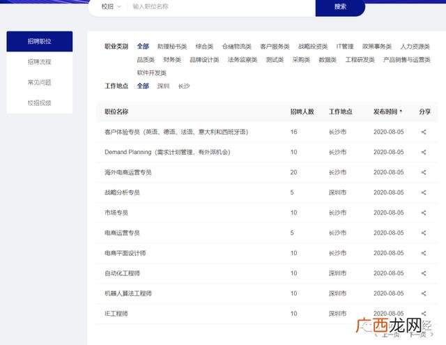Open the 电商平面设计师 job posting
This screenshot has width=446, height=345.
click(x=125, y=253)
